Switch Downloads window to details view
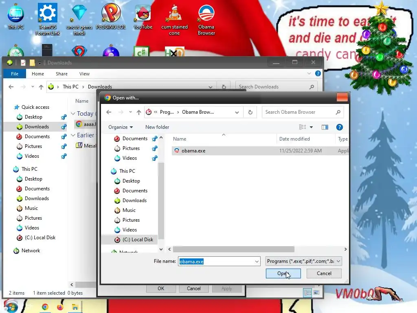 (308, 293)
